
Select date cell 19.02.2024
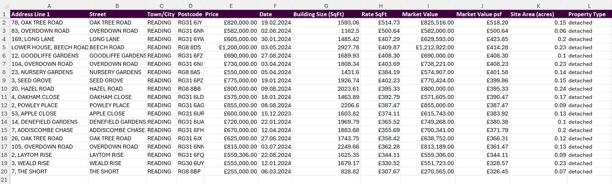click(275, 23)
